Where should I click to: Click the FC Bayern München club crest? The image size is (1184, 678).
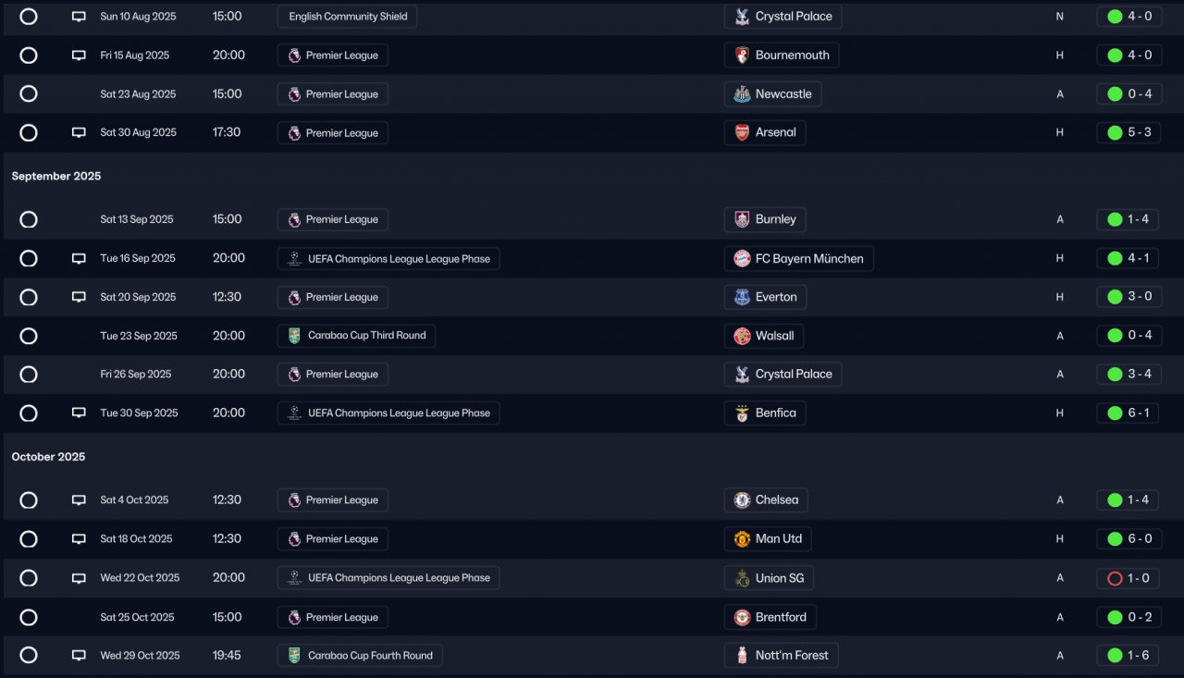[742, 259]
